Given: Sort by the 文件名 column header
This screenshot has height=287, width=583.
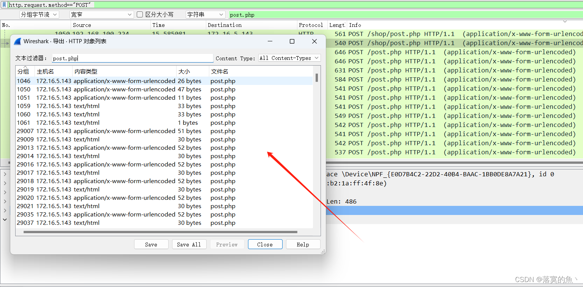Looking at the screenshot, I should 261,71.
